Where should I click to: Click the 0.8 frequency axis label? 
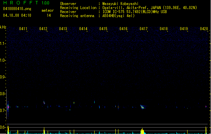(x=3, y=94)
